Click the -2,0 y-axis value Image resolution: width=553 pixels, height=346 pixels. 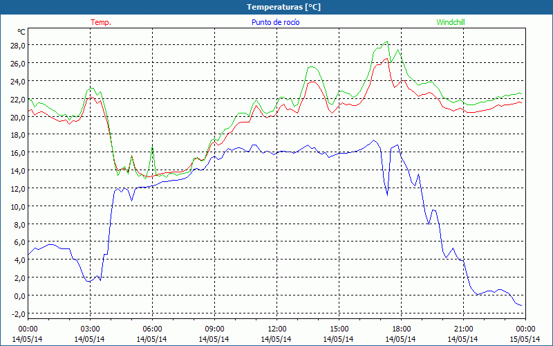[x=19, y=314]
